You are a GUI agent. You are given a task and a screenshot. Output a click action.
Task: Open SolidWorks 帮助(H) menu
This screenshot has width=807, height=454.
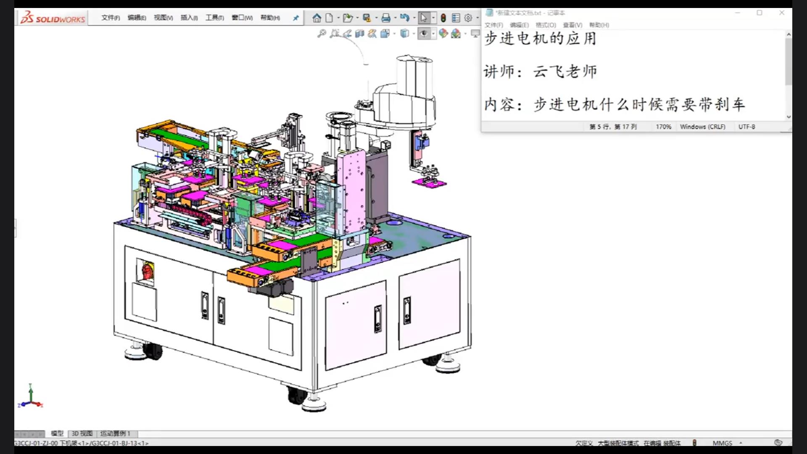click(270, 18)
